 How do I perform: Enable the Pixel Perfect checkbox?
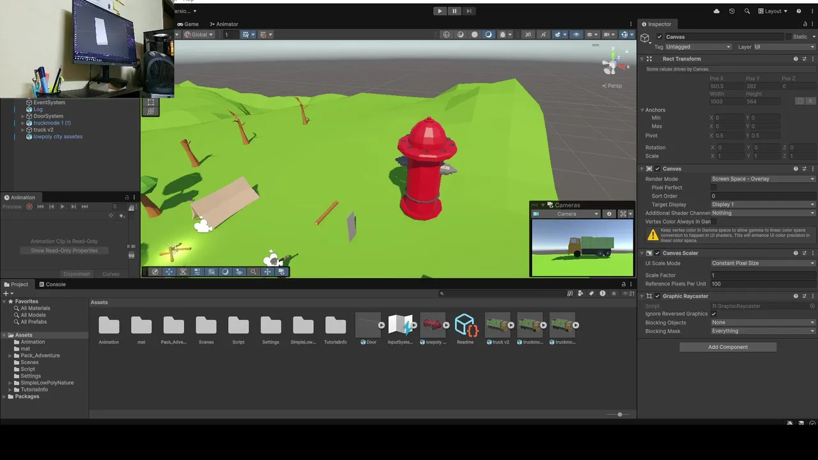714,188
